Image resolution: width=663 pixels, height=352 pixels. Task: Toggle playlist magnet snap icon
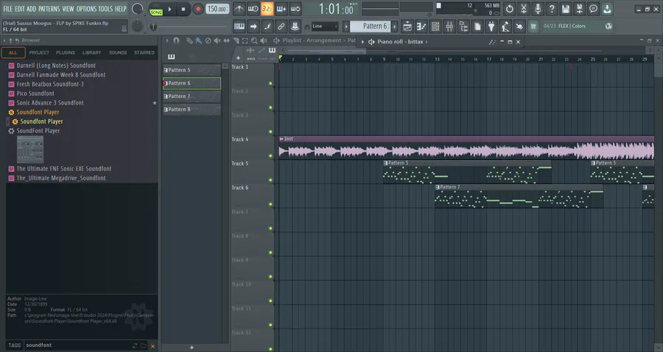click(176, 41)
